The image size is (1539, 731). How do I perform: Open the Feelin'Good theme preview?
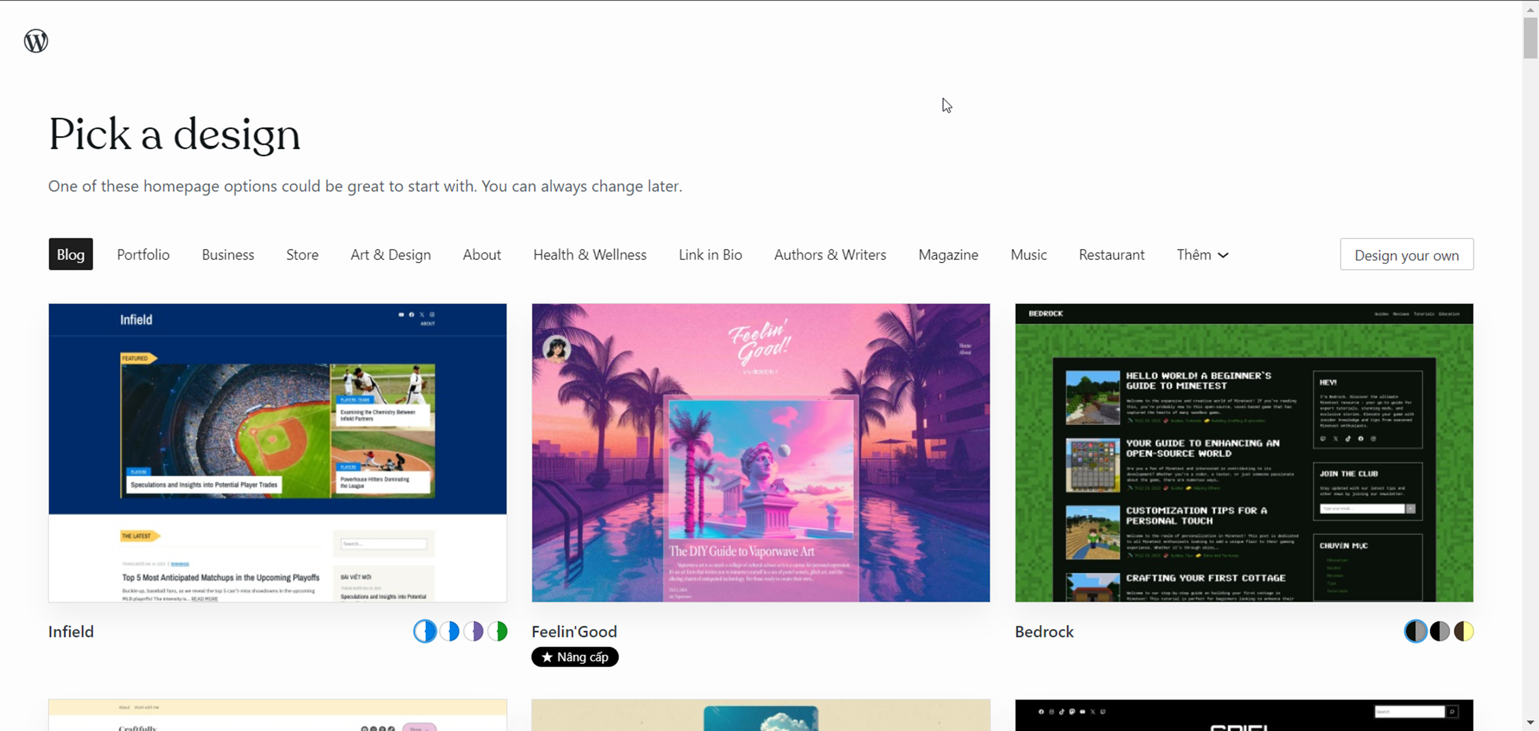(x=761, y=452)
